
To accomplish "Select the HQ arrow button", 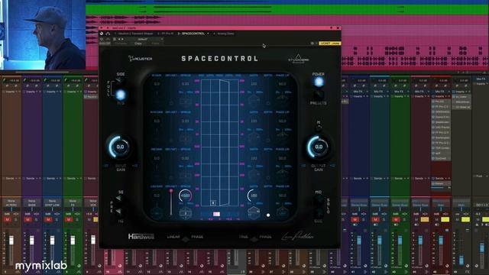I will [x=118, y=212].
